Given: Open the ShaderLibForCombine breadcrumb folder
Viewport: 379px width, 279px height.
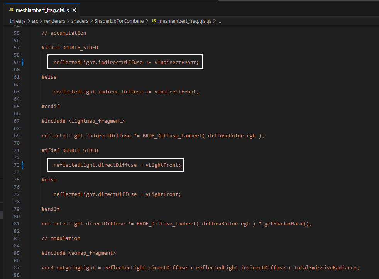Looking at the screenshot, I should pos(119,21).
